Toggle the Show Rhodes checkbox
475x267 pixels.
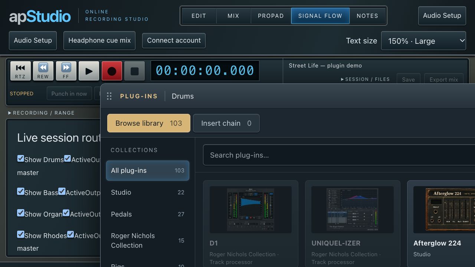tap(21, 235)
